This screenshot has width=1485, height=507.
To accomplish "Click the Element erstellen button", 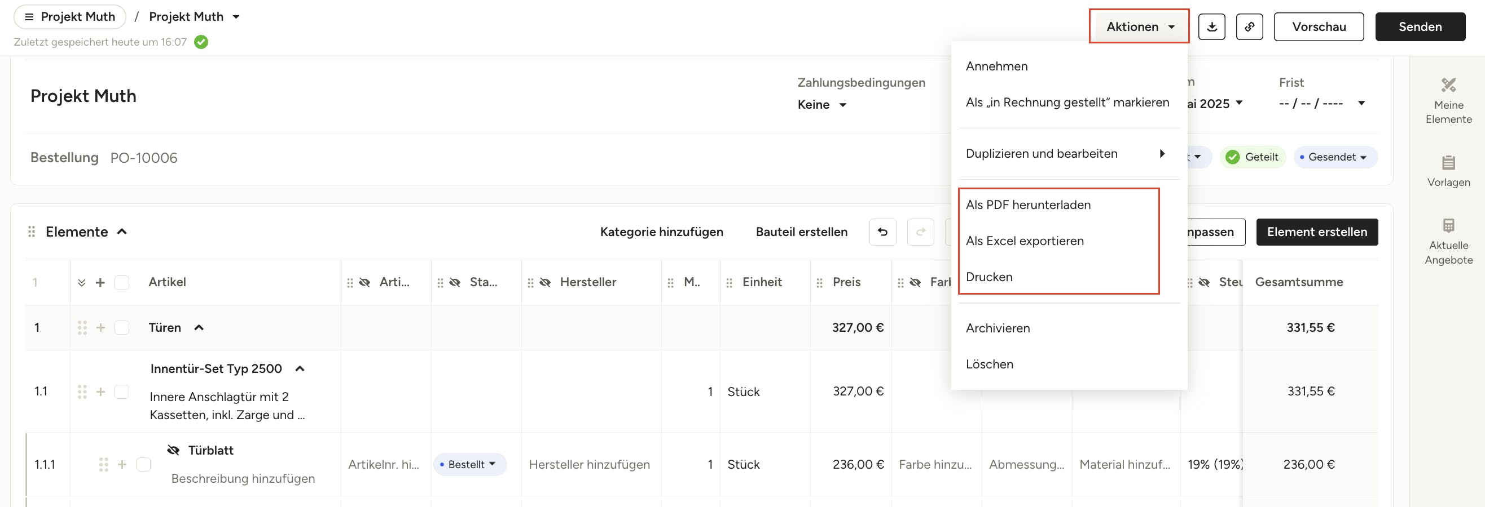I will tap(1316, 232).
